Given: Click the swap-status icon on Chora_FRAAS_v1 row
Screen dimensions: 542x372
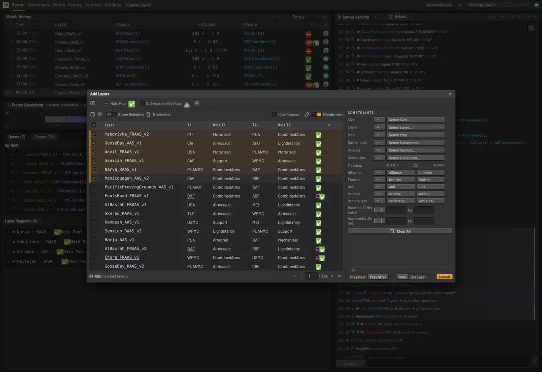Looking at the screenshot, I should 317,257.
